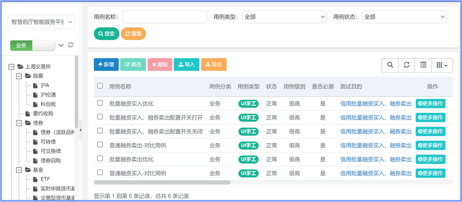Click the 股票 folder icon
The height and width of the screenshot is (202, 462).
pos(28,76)
